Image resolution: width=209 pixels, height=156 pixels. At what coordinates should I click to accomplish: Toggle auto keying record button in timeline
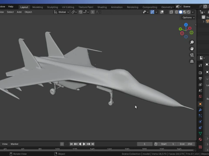click(62, 144)
